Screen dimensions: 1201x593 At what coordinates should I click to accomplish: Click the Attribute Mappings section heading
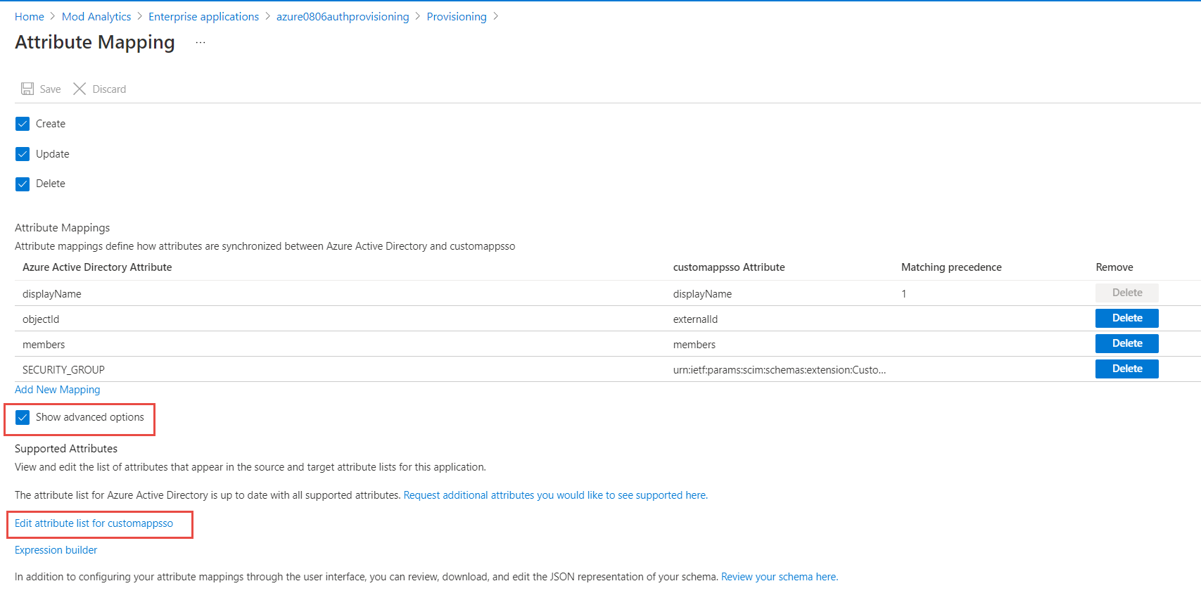click(63, 228)
